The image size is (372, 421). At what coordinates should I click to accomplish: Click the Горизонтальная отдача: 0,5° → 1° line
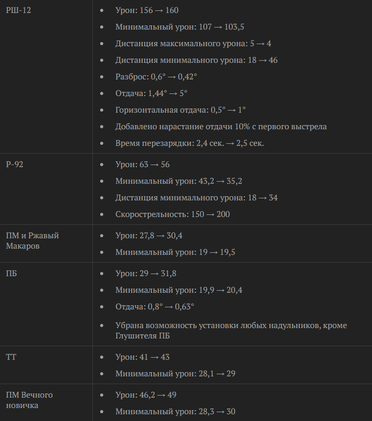coord(180,110)
